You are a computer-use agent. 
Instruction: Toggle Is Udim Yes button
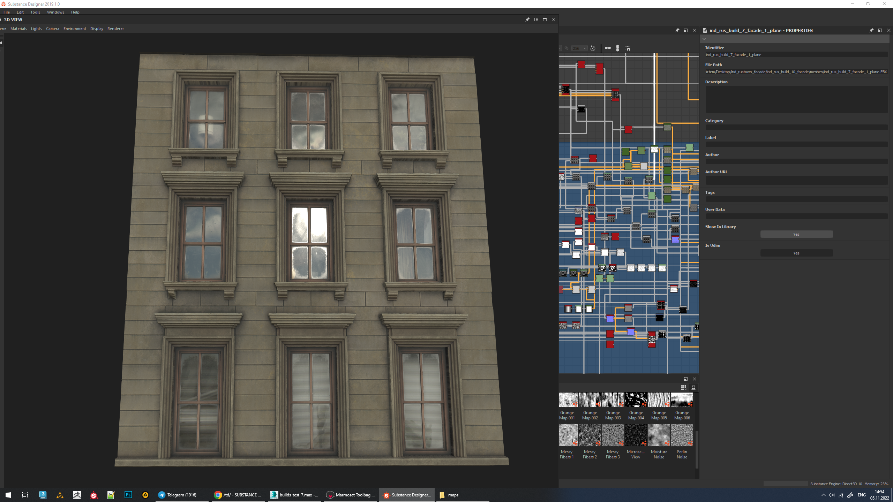(796, 253)
